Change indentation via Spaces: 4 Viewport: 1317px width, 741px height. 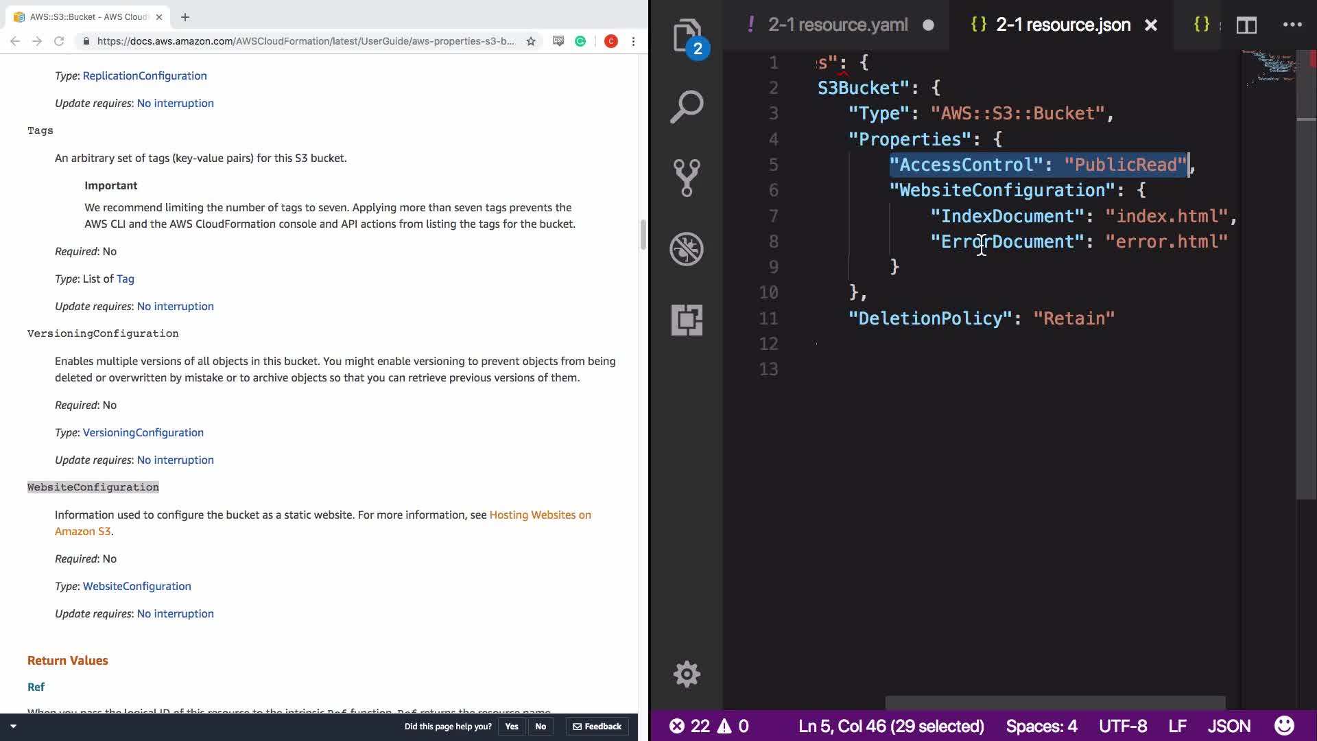tap(1041, 726)
